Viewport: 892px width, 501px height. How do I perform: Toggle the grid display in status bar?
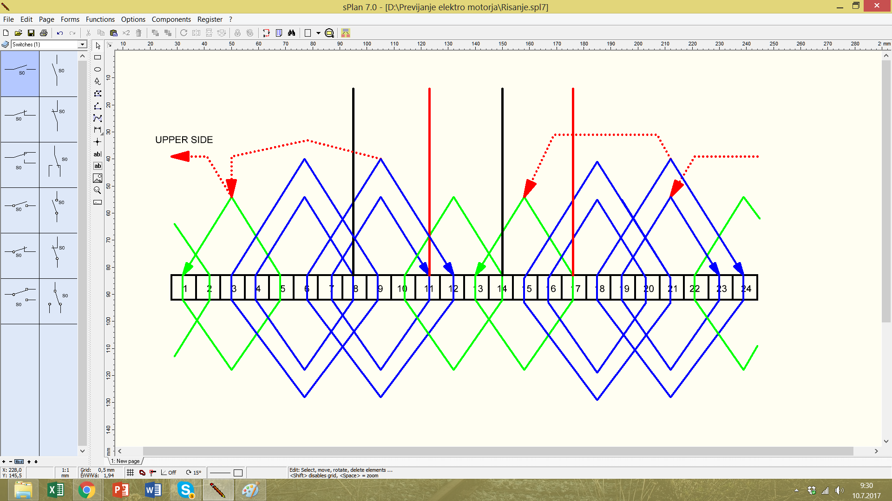[x=131, y=473]
